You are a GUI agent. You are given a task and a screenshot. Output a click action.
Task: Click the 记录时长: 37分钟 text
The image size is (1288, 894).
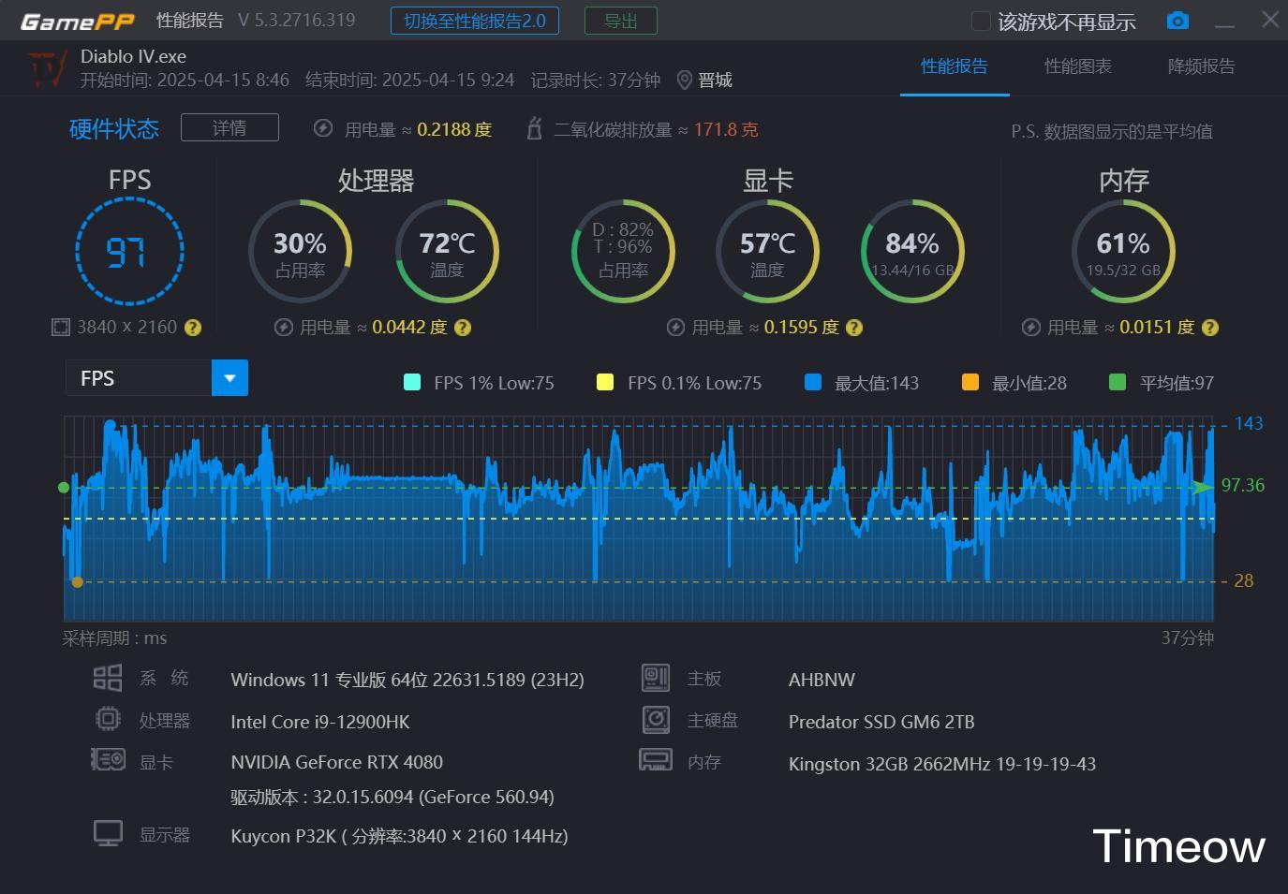point(596,81)
